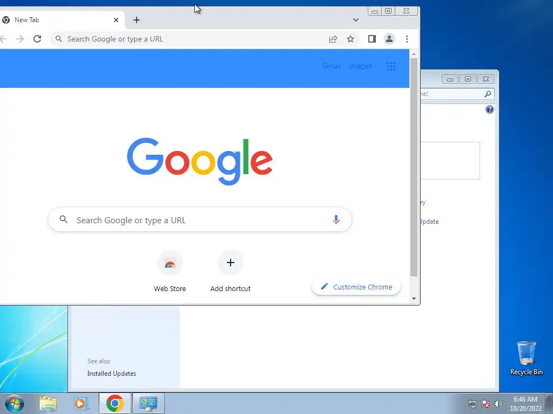Click Show desktop strip on taskbar
Image resolution: width=553 pixels, height=414 pixels.
click(x=549, y=403)
